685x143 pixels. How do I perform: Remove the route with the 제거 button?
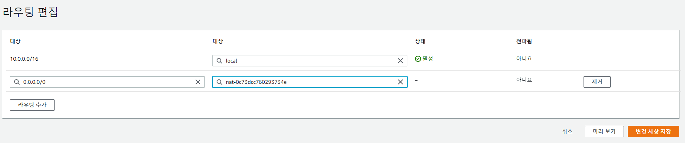click(597, 82)
